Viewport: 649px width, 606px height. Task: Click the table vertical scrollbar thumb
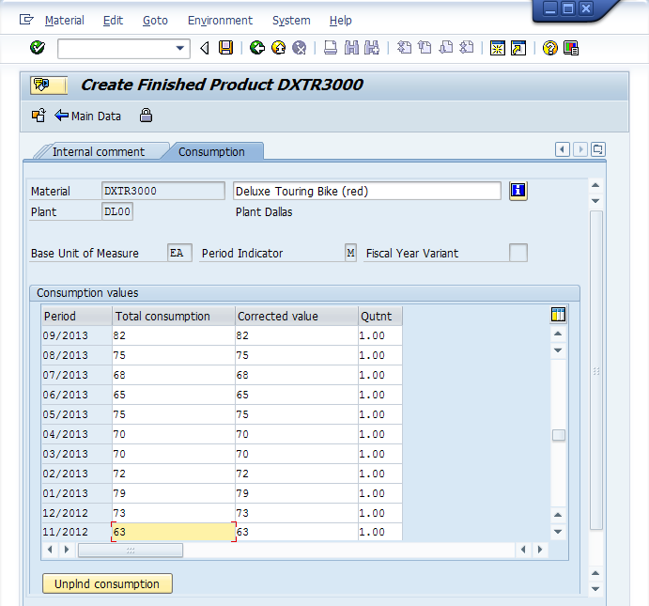pyautogui.click(x=558, y=435)
